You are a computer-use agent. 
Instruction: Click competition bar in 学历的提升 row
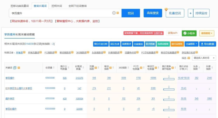pyautogui.click(x=169, y=110)
